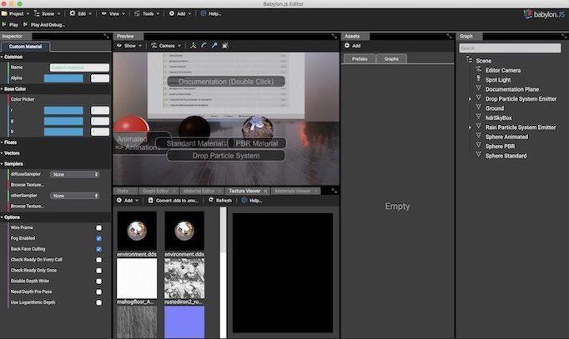Click the mesh icon beside hdrSkyBox
Screen dimensions: 569x339
[x=479, y=117]
